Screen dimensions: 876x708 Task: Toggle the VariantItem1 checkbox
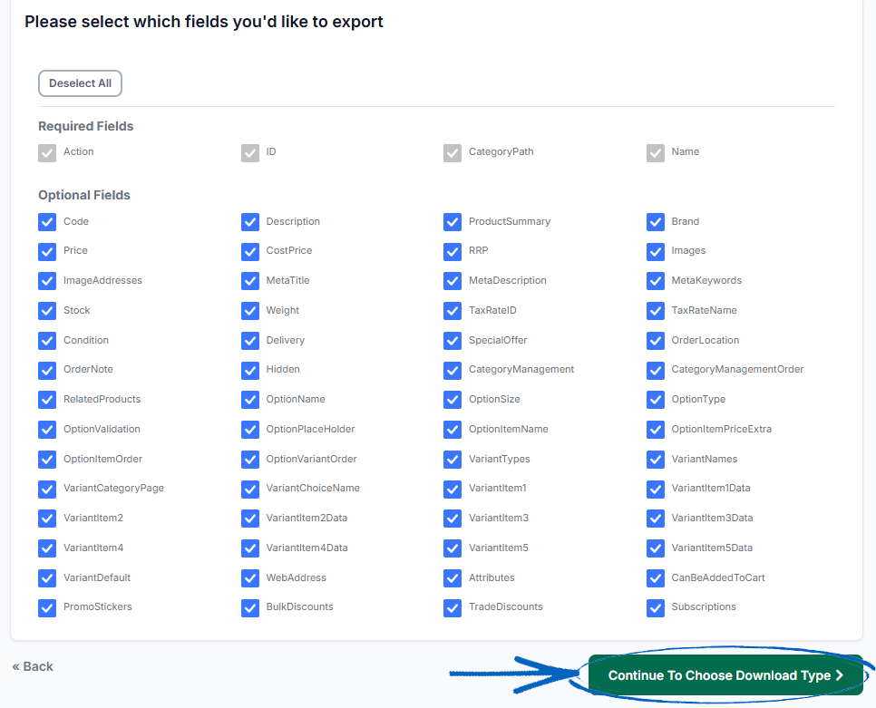coord(453,490)
